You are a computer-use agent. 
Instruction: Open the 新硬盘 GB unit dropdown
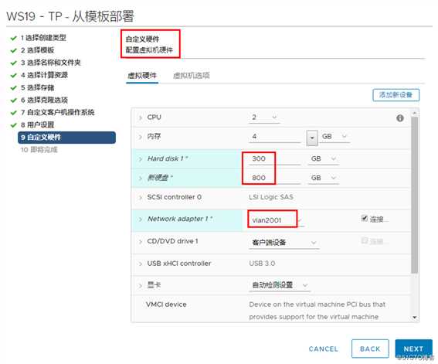[324, 179]
